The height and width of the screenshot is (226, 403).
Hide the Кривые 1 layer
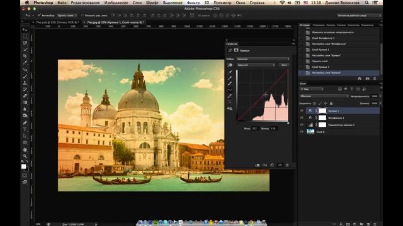[x=302, y=111]
